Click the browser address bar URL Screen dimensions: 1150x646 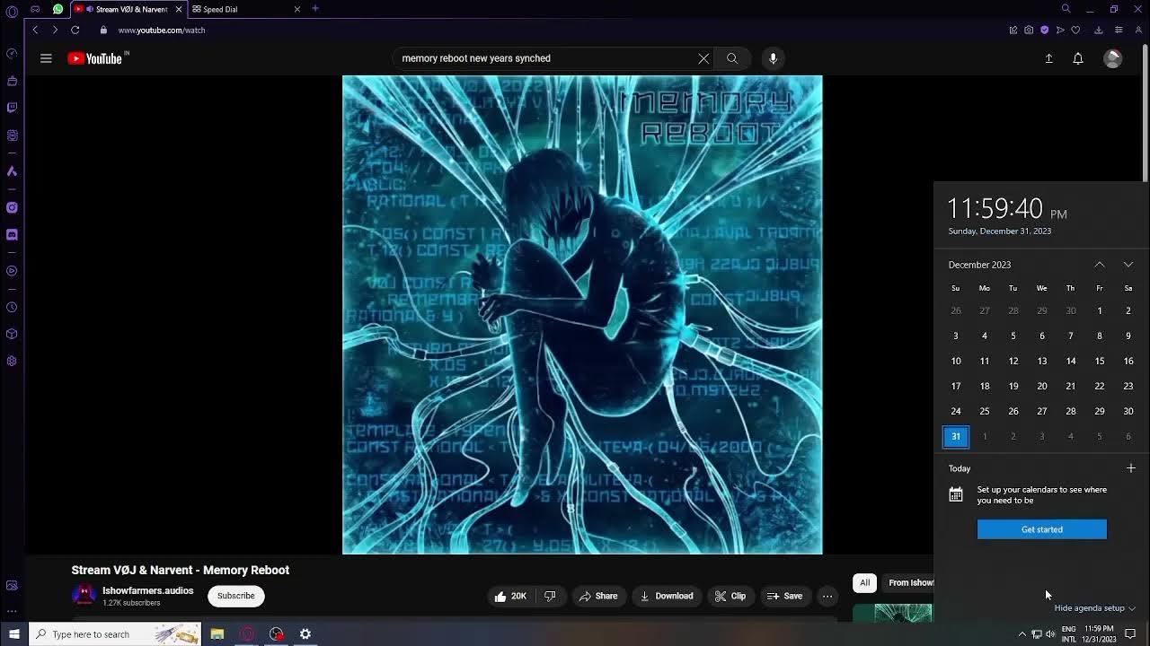[162, 30]
